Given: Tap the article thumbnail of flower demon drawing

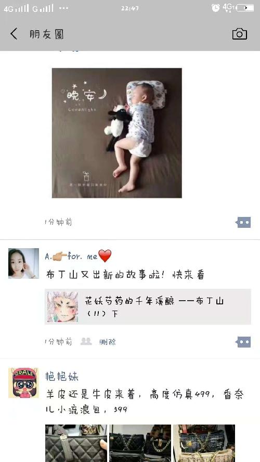Looking at the screenshot, I should click(62, 307).
